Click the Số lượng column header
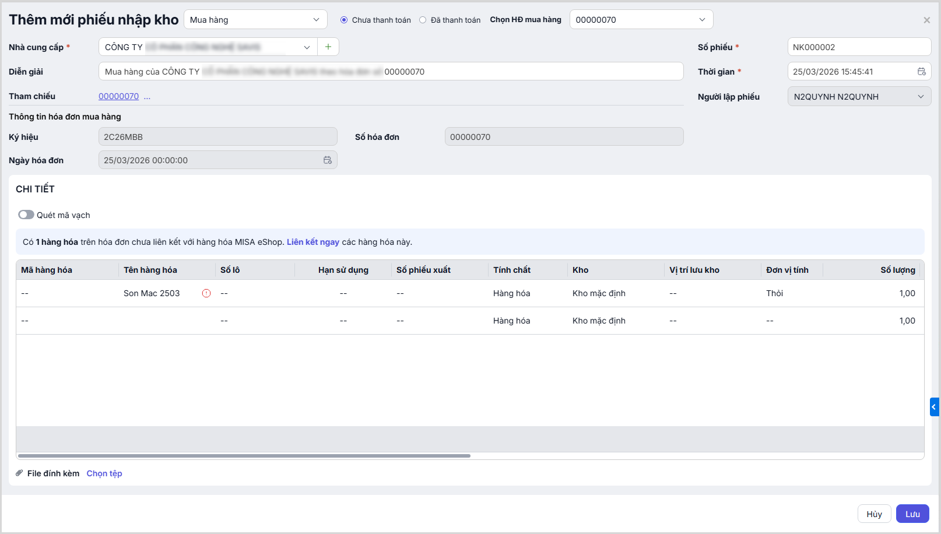The image size is (941, 534). [897, 270]
